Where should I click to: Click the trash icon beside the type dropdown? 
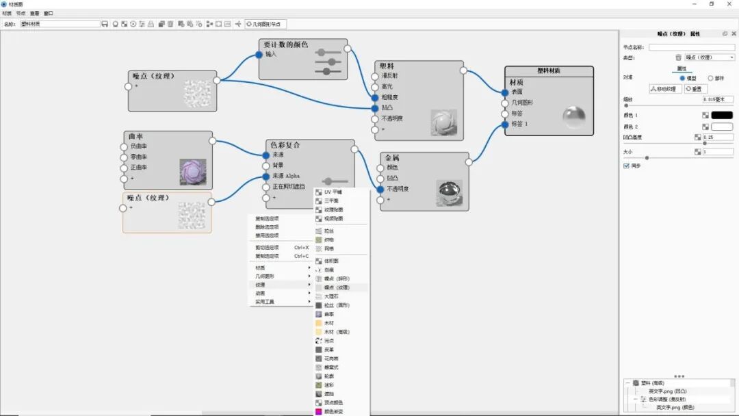(678, 57)
